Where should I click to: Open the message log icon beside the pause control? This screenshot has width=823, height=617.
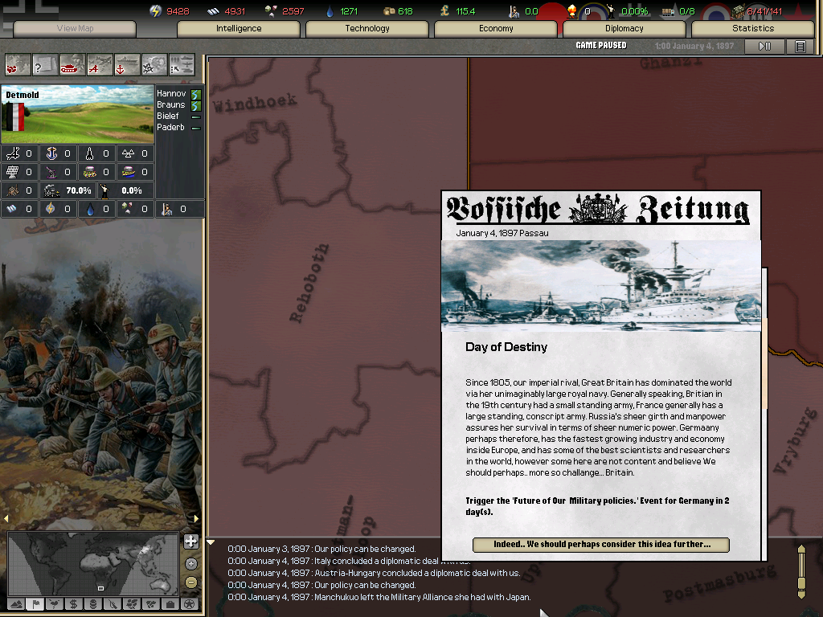click(x=800, y=46)
